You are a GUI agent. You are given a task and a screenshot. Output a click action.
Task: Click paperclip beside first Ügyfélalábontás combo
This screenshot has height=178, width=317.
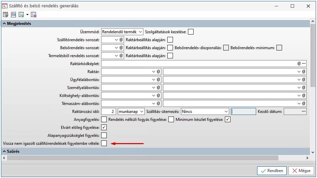click(158, 79)
